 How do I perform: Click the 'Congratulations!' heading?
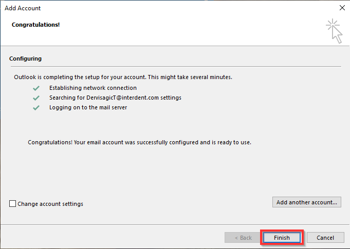click(x=35, y=25)
